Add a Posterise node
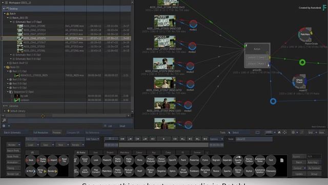Screen dimensions: 328x185 pos(194,160)
